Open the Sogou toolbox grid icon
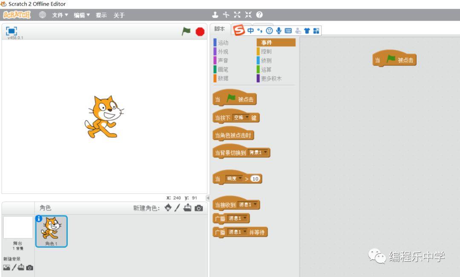Viewport: 460px width, 277px height. tap(316, 31)
